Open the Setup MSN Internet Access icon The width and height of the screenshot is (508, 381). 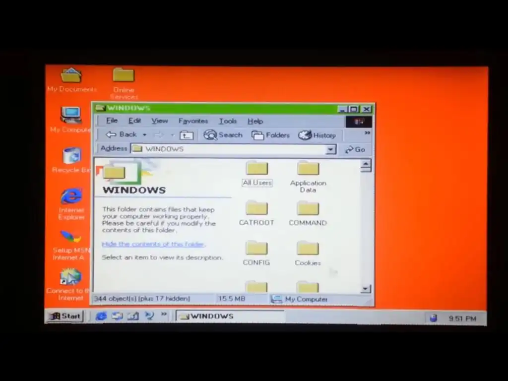click(70, 245)
